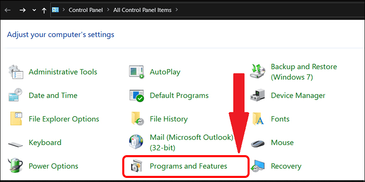Click the File Explorer Options icon

pos(16,119)
